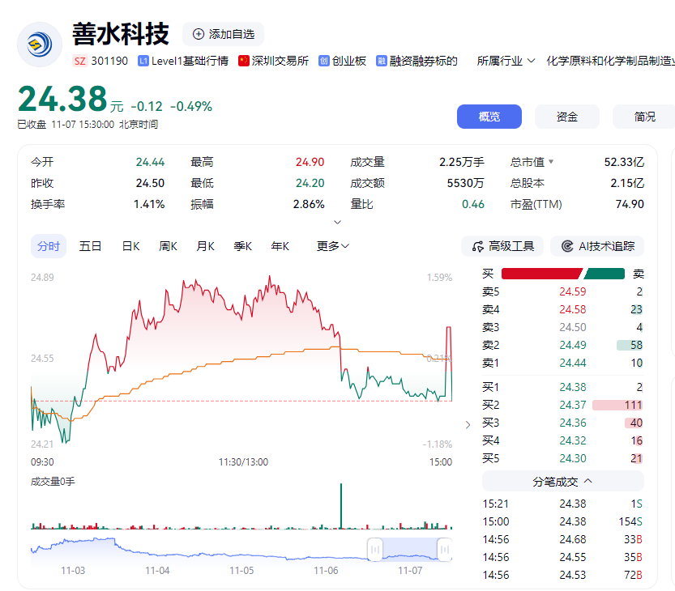675x591 pixels.
Task: Click the 买5 price 24.30
Action: pyautogui.click(x=573, y=458)
